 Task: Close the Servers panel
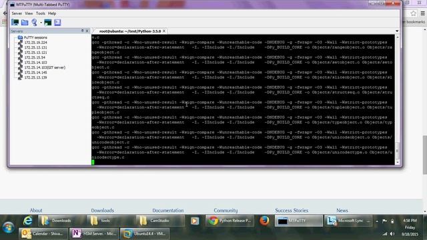click(87, 31)
